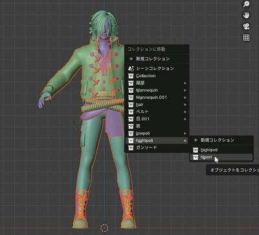
Task: Toggle the camera view icon
Action: (x=246, y=27)
